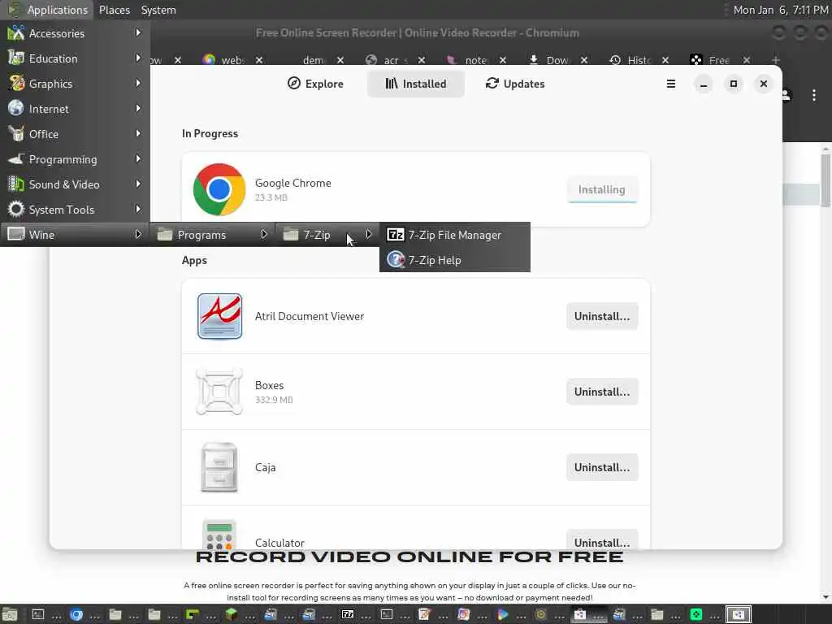
Task: Click the Caja file cabinet icon
Action: pyautogui.click(x=219, y=467)
